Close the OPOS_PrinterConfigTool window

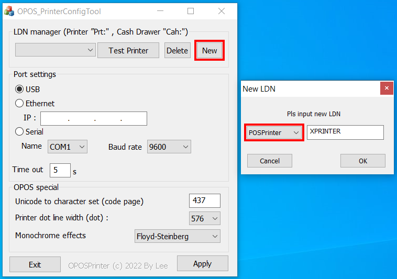coord(222,11)
